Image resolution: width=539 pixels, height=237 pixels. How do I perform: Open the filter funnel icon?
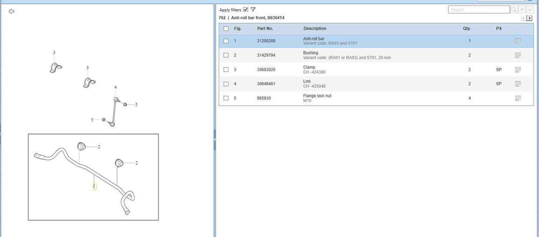tap(253, 10)
